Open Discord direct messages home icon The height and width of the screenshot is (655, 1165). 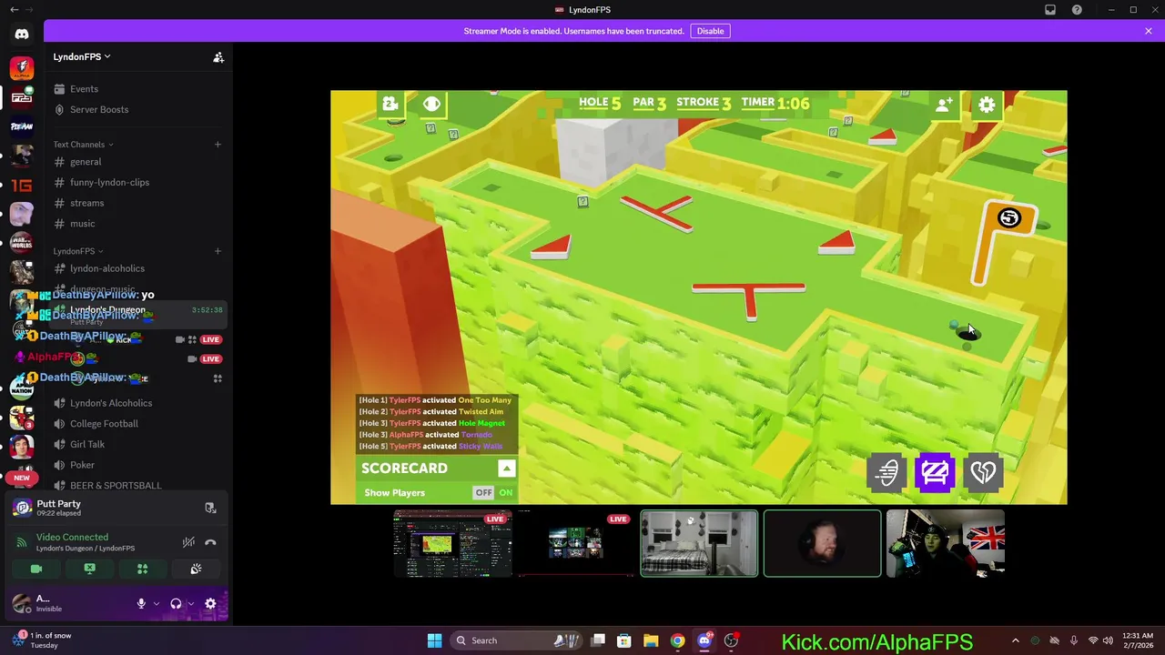coord(22,35)
